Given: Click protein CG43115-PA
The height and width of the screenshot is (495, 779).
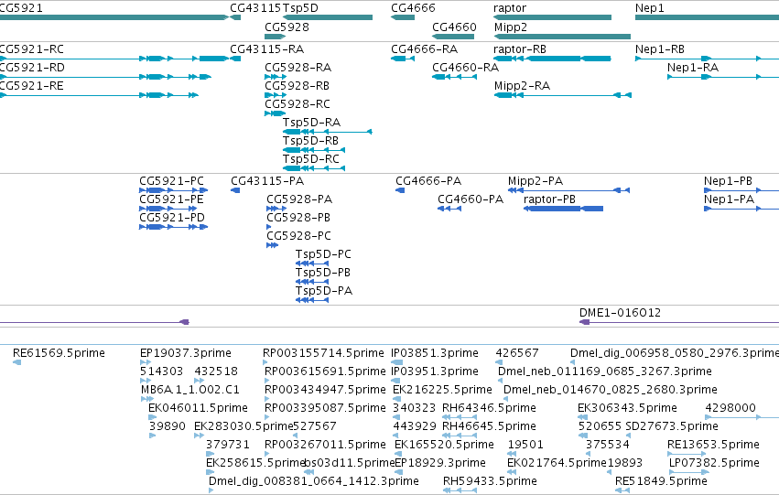Looking at the screenshot, I should click(235, 190).
